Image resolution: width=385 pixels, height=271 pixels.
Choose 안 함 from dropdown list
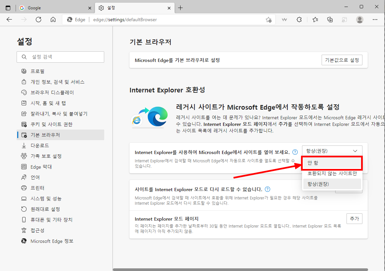[332, 163]
